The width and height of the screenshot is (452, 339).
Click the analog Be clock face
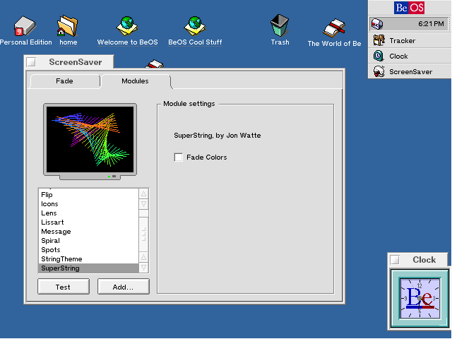coord(420,298)
